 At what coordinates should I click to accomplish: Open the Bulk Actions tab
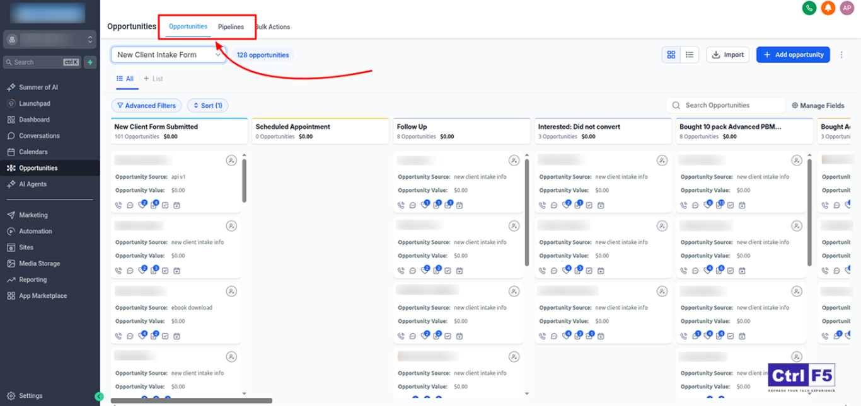tap(273, 27)
